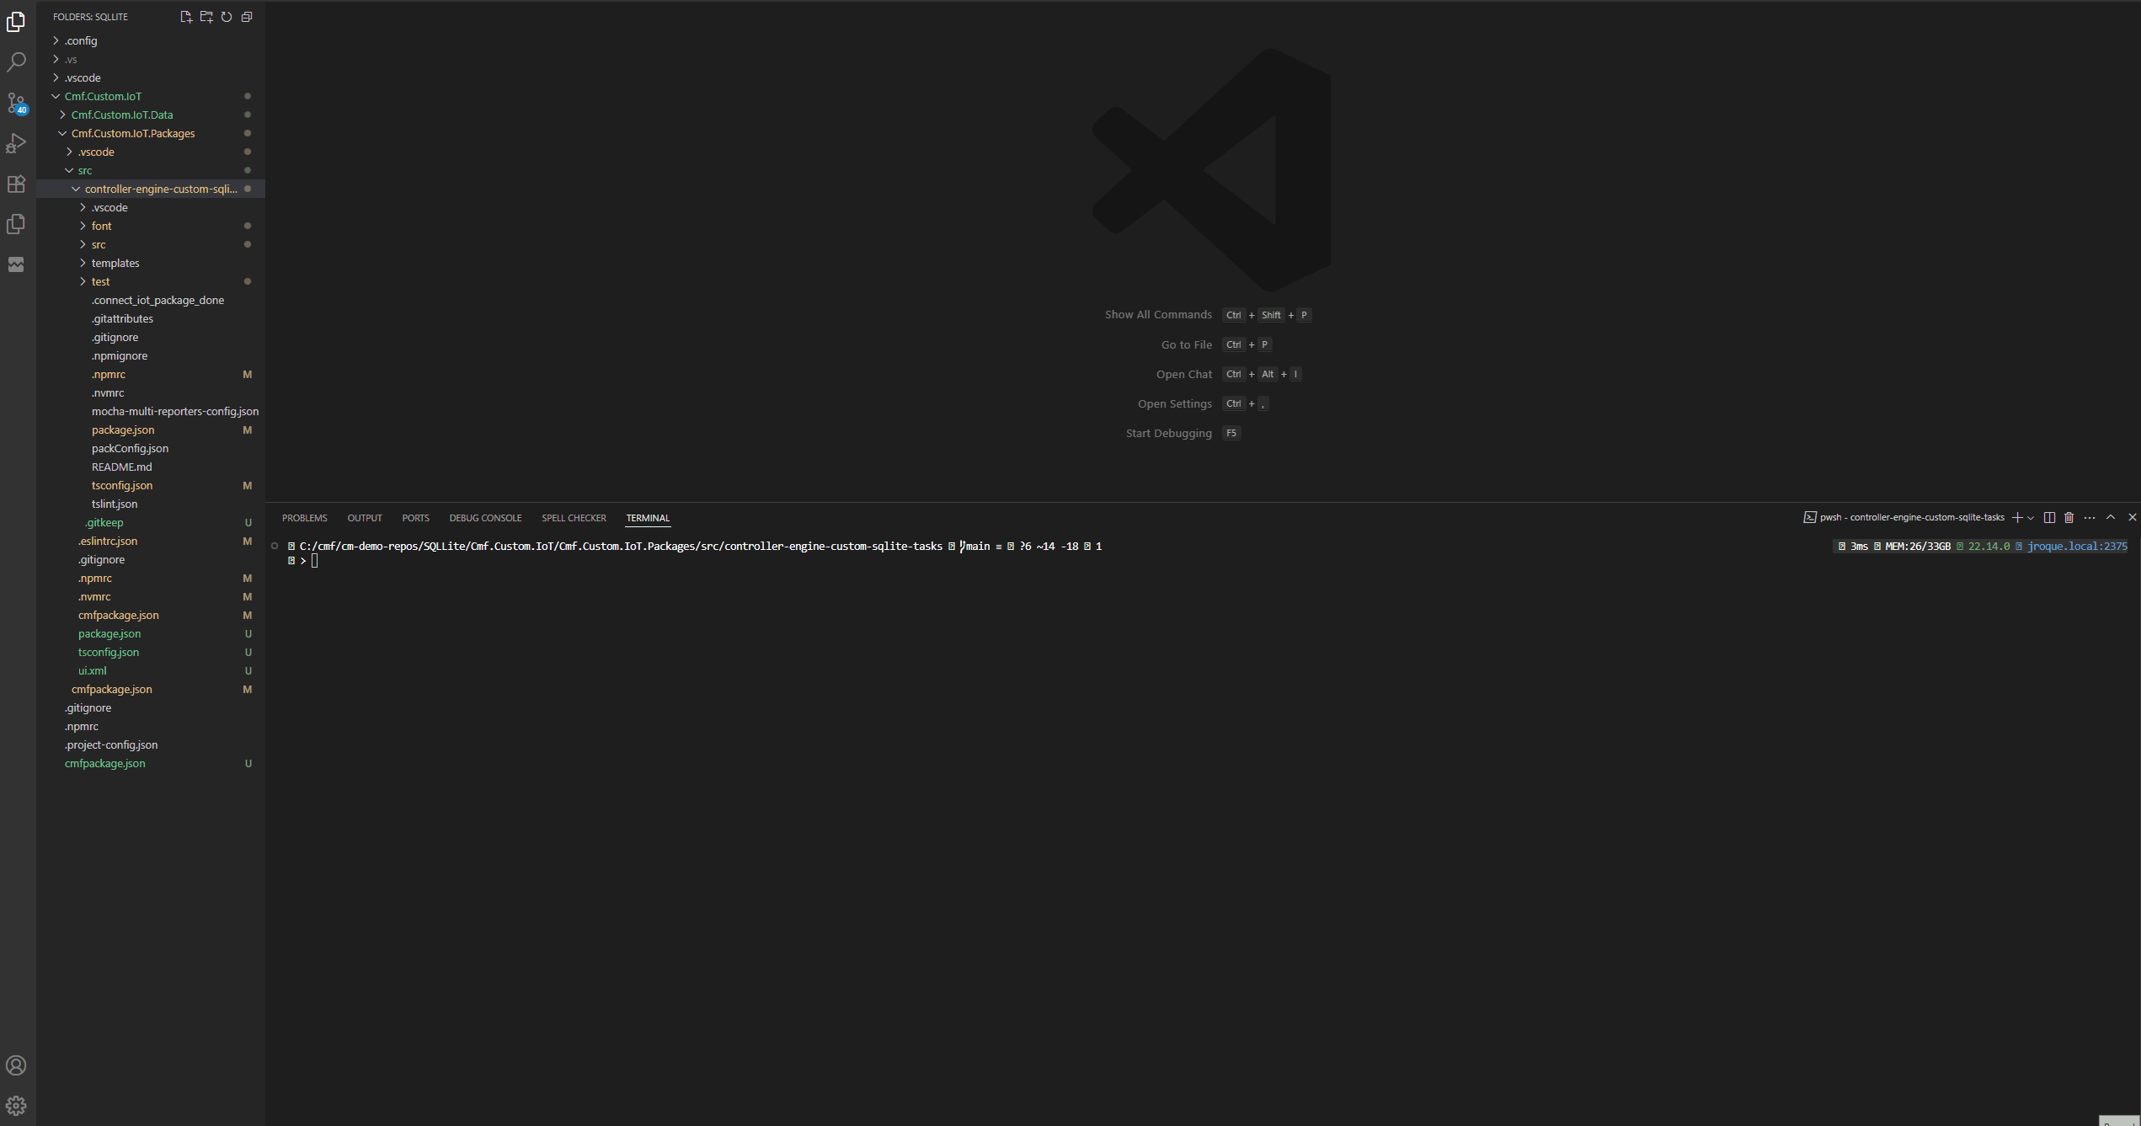
Task: Open packConfig.json file
Action: point(152,448)
